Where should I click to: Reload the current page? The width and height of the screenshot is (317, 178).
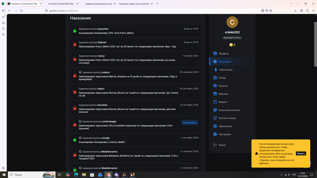click(x=21, y=11)
